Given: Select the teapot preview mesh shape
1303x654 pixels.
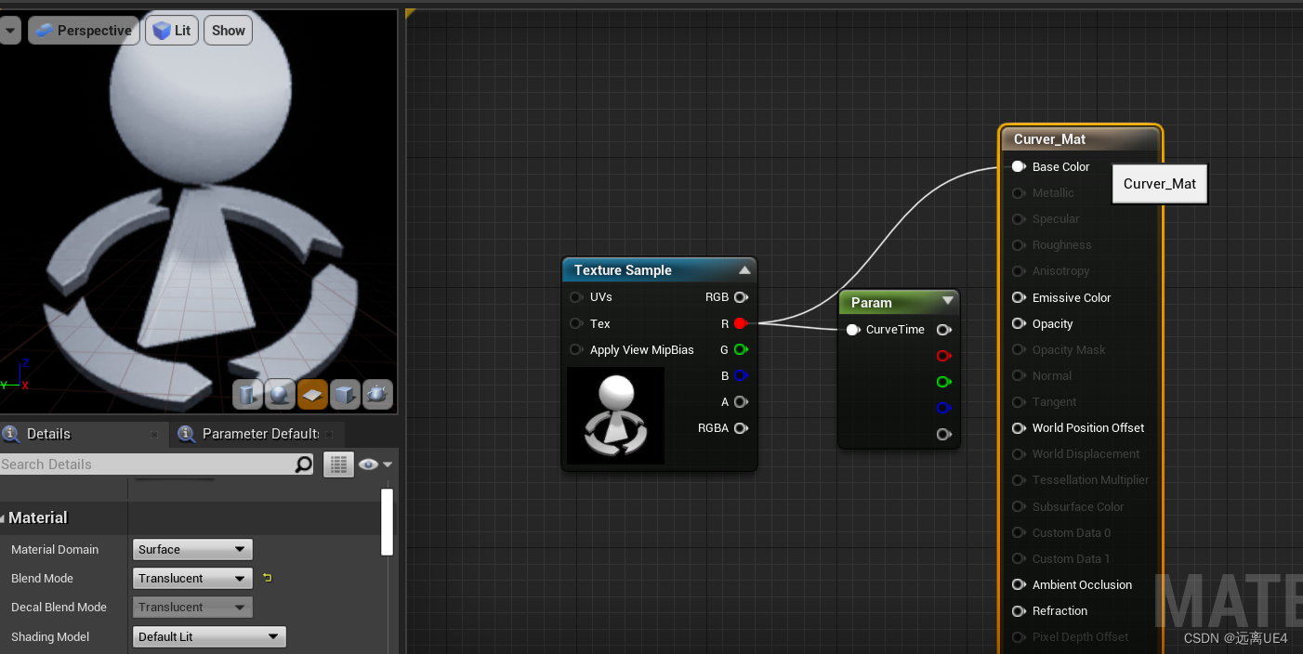Looking at the screenshot, I should [377, 394].
